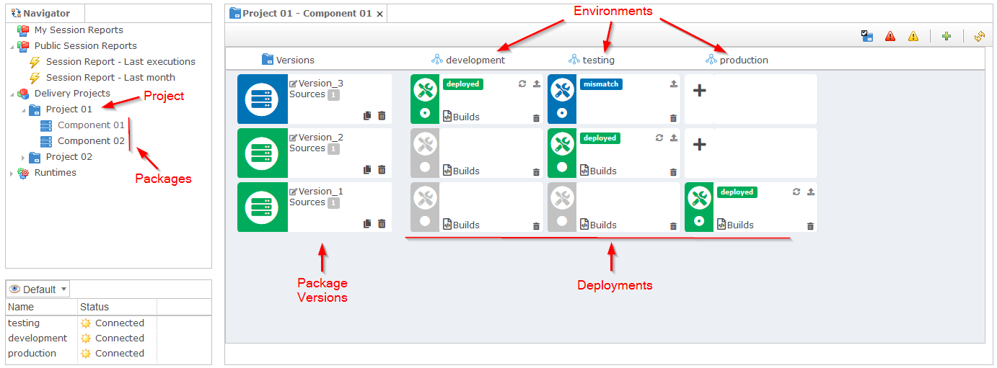Edit the Version_3 name pencil icon
The height and width of the screenshot is (368, 997).
coord(293,84)
